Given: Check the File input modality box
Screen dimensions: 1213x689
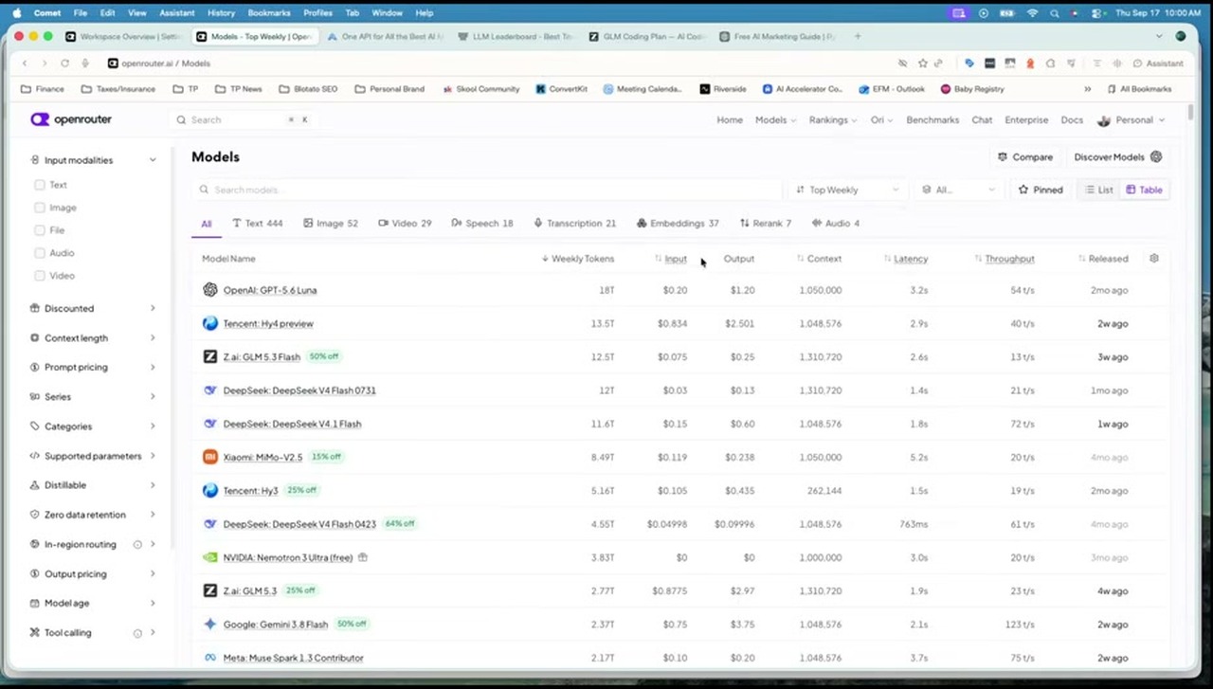Looking at the screenshot, I should pos(40,230).
